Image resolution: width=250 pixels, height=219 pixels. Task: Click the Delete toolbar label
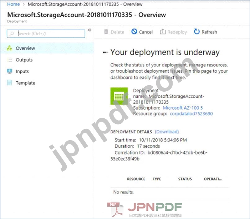(117, 32)
